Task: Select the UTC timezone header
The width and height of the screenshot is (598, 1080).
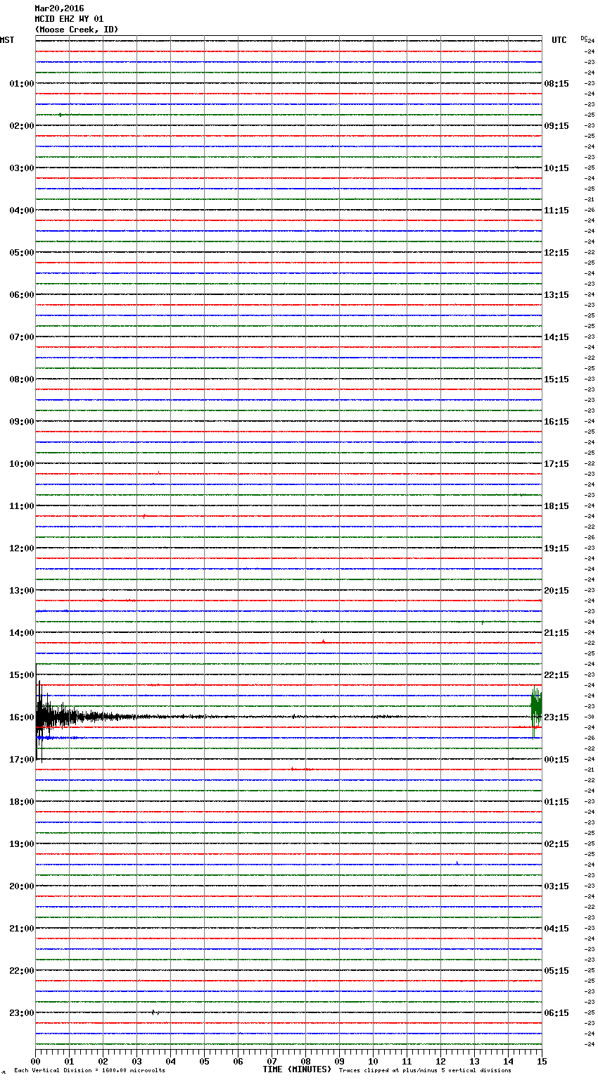Action: click(559, 40)
